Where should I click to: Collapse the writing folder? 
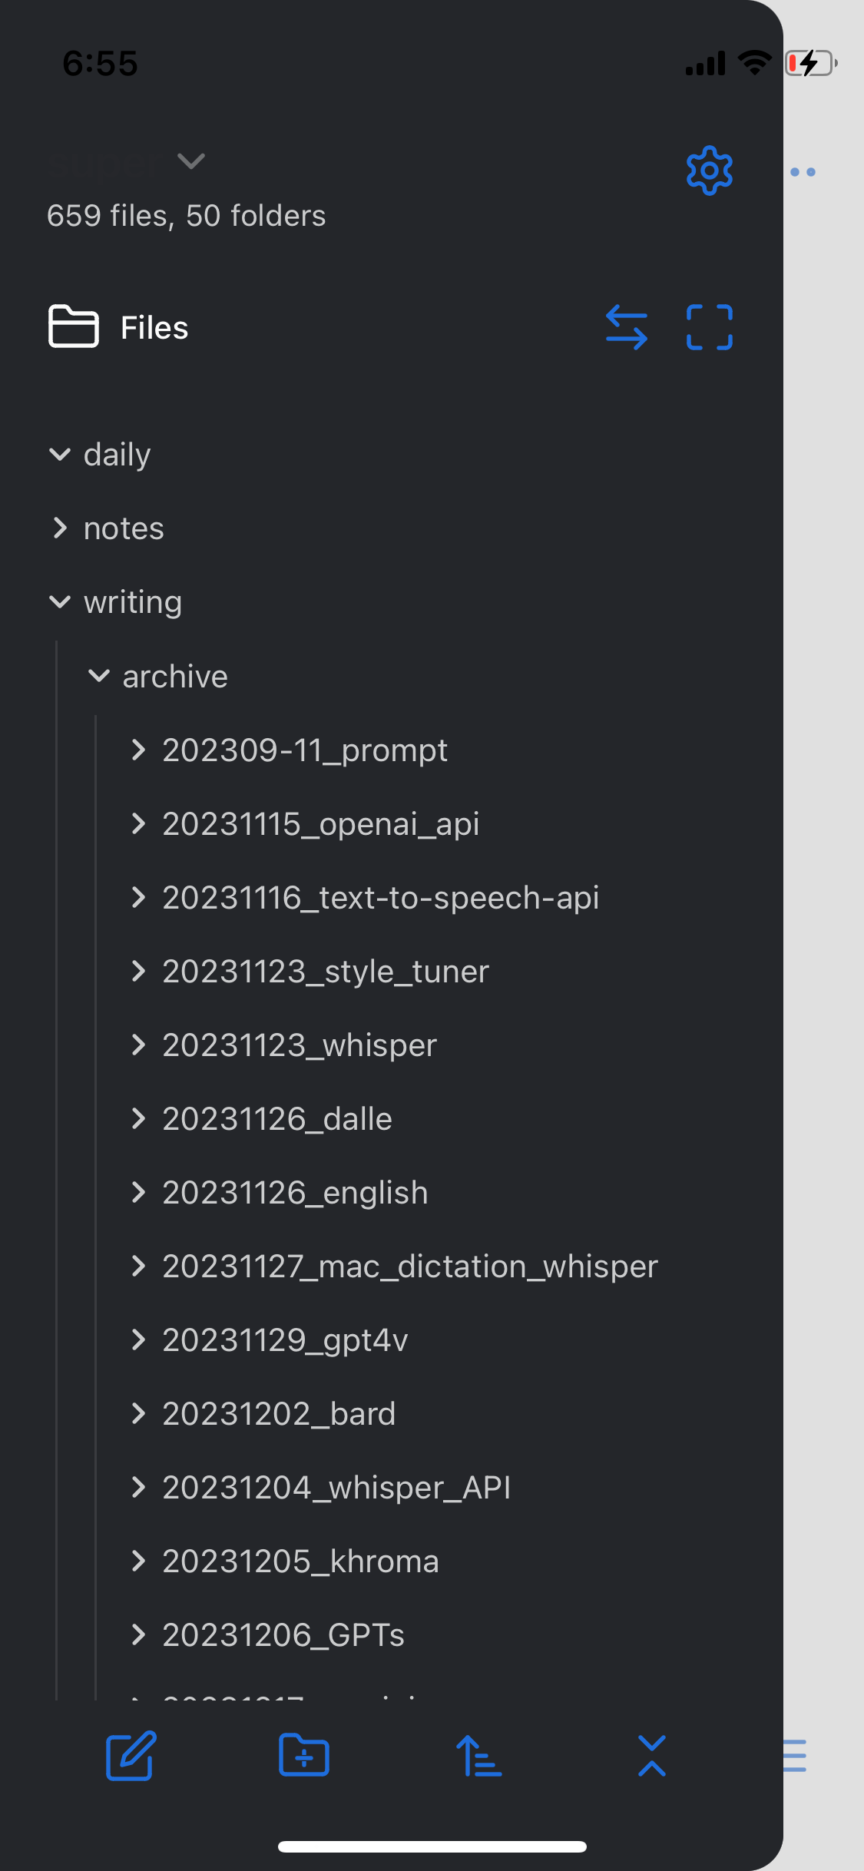[x=60, y=602]
